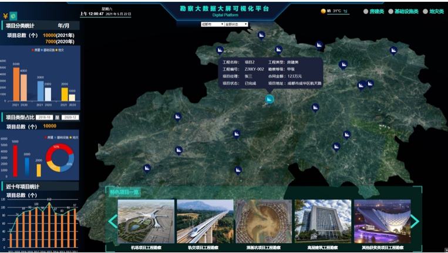Open the 高层建筑工程勘察 thumbnail
The width and height of the screenshot is (448, 253).
tap(323, 221)
